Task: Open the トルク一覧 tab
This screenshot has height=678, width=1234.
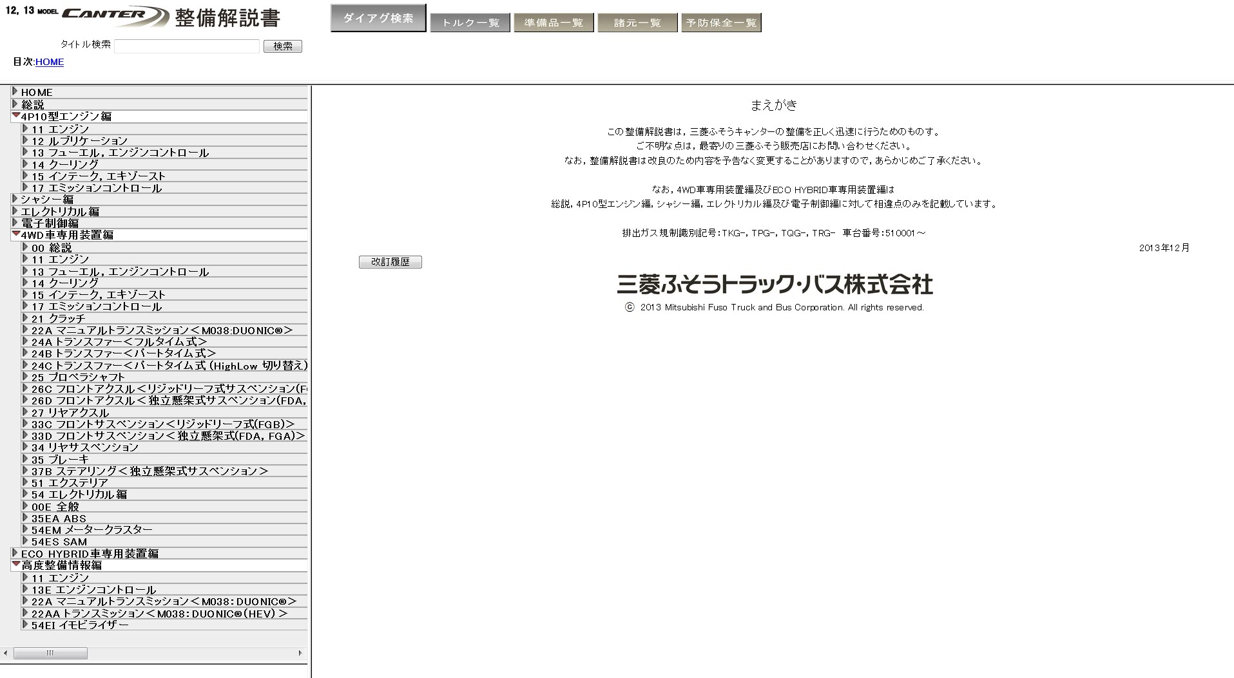Action: 470,23
